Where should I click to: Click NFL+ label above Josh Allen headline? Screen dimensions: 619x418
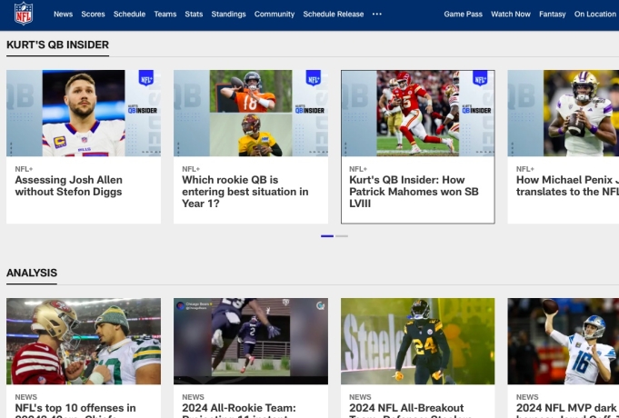pos(24,169)
